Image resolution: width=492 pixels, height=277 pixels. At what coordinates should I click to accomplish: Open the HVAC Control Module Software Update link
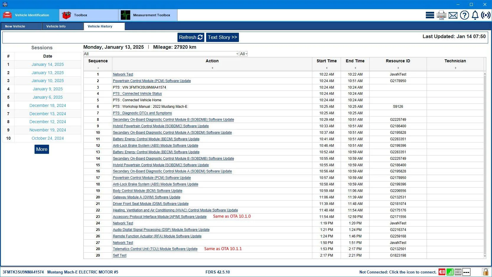tap(175, 210)
